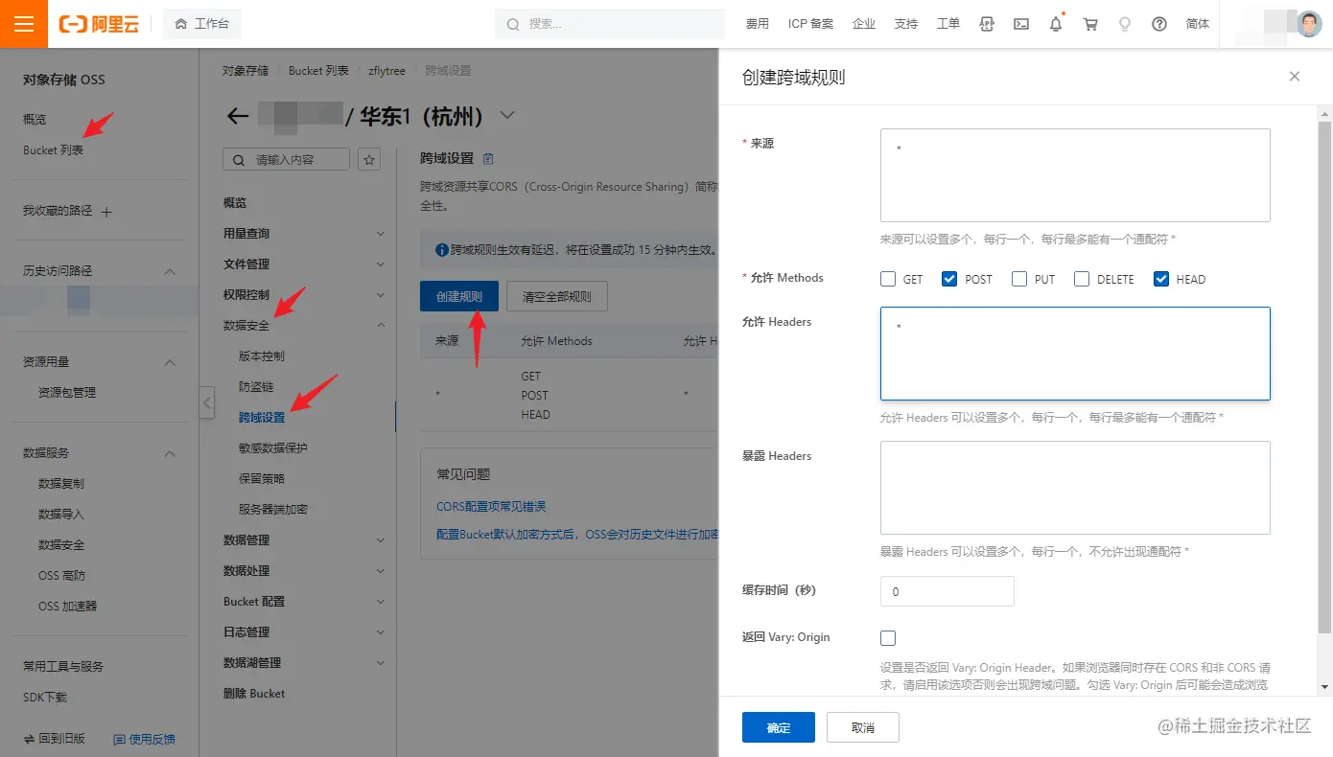Open the 工作台 workbench button
The height and width of the screenshot is (757, 1333).
point(202,24)
